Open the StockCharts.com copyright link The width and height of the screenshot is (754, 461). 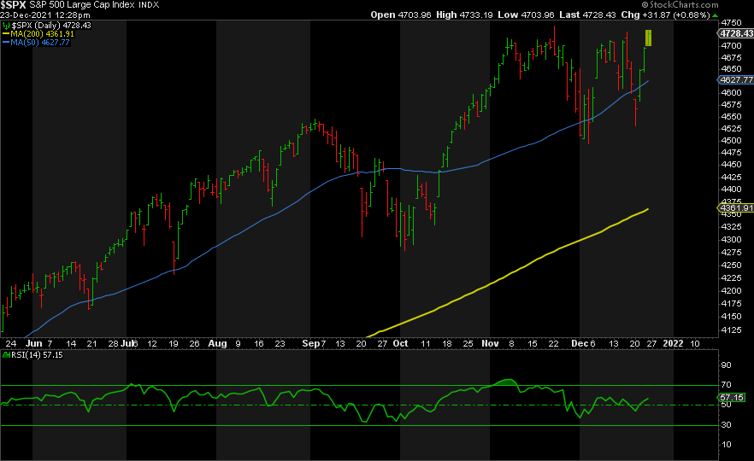[680, 5]
